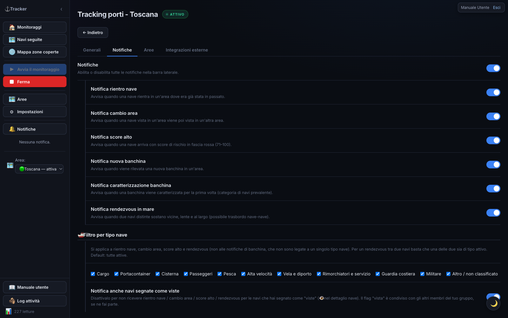Toggle Notifica nuova banchina switch
This screenshot has height=318, width=508.
(x=493, y=165)
